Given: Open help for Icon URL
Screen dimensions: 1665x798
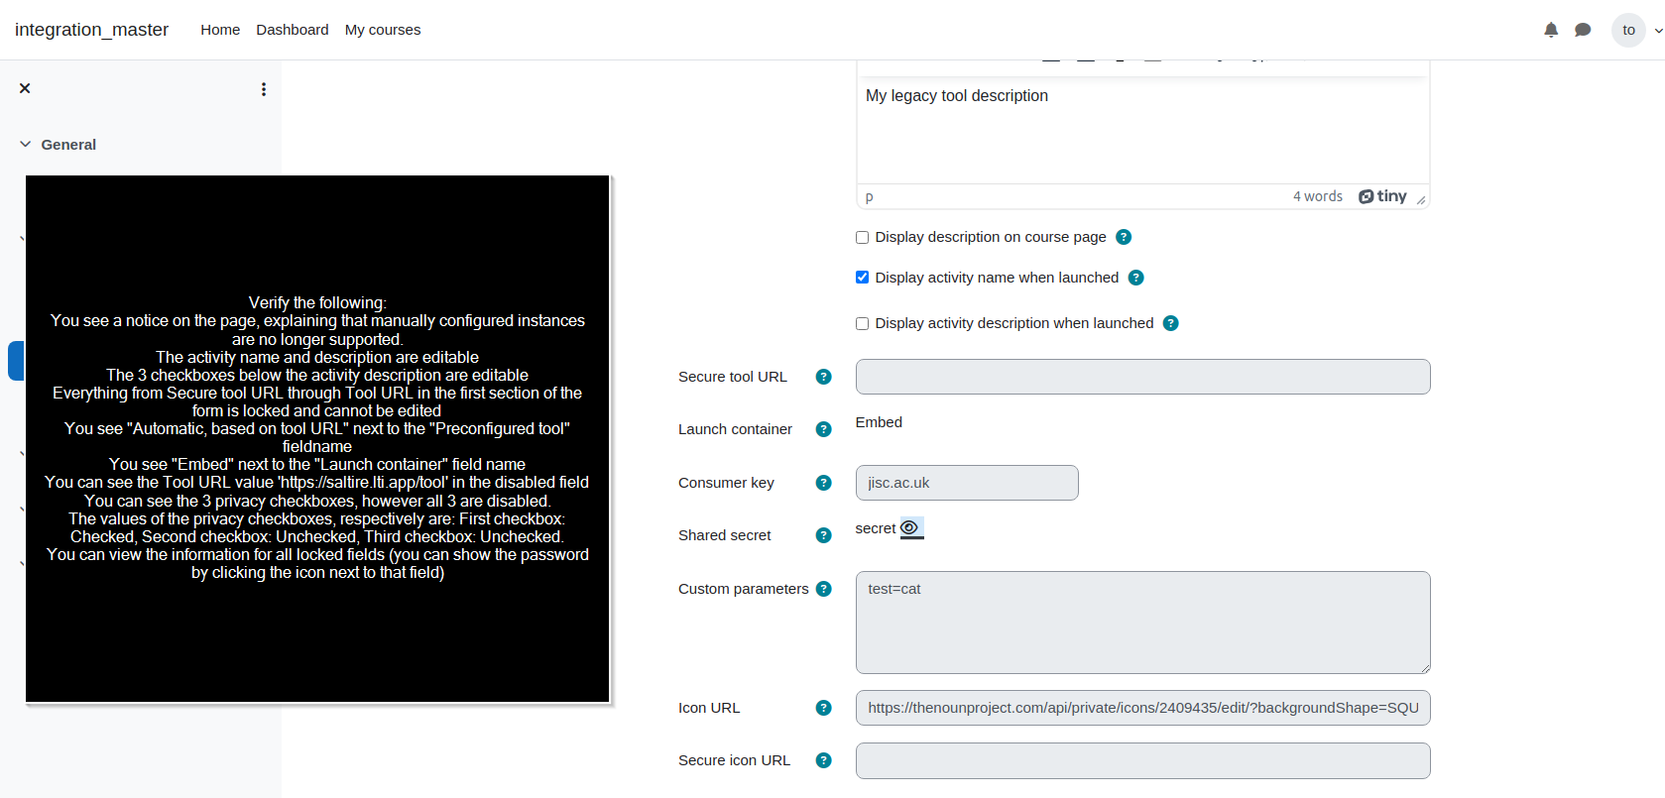Looking at the screenshot, I should pyautogui.click(x=823, y=708).
